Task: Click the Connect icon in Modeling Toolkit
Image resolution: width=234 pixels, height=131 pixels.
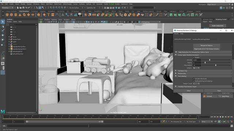Action: click(x=205, y=96)
